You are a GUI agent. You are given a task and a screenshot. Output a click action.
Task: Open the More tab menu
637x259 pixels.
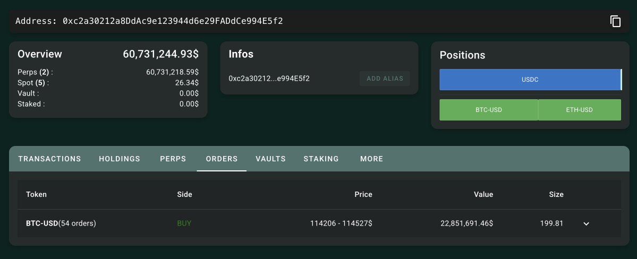[x=371, y=159]
